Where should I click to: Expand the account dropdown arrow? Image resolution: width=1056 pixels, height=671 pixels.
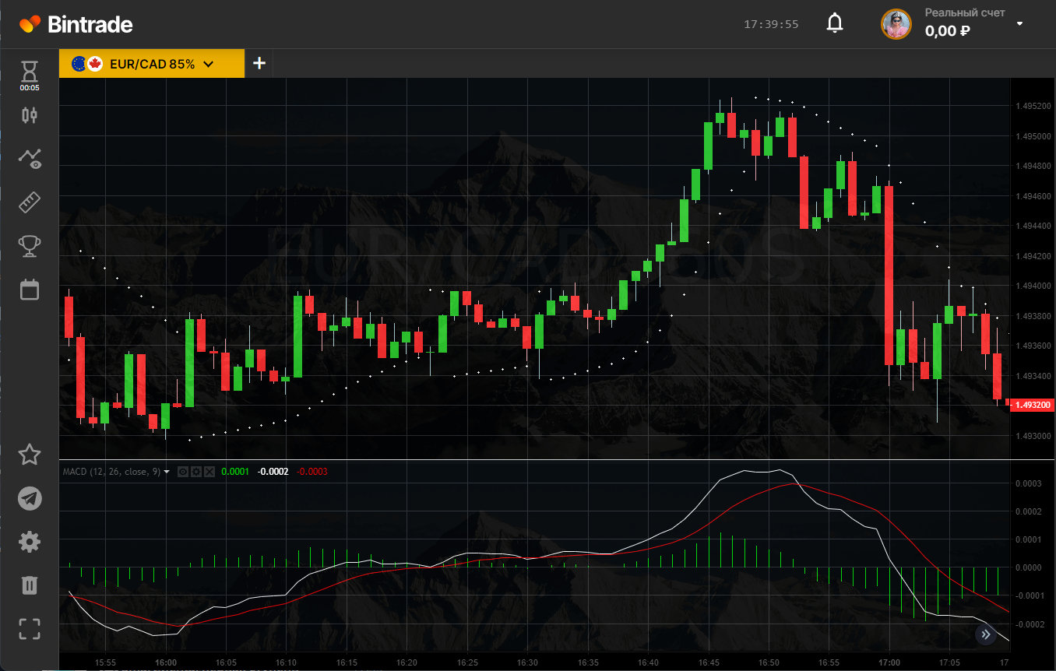click(1019, 24)
